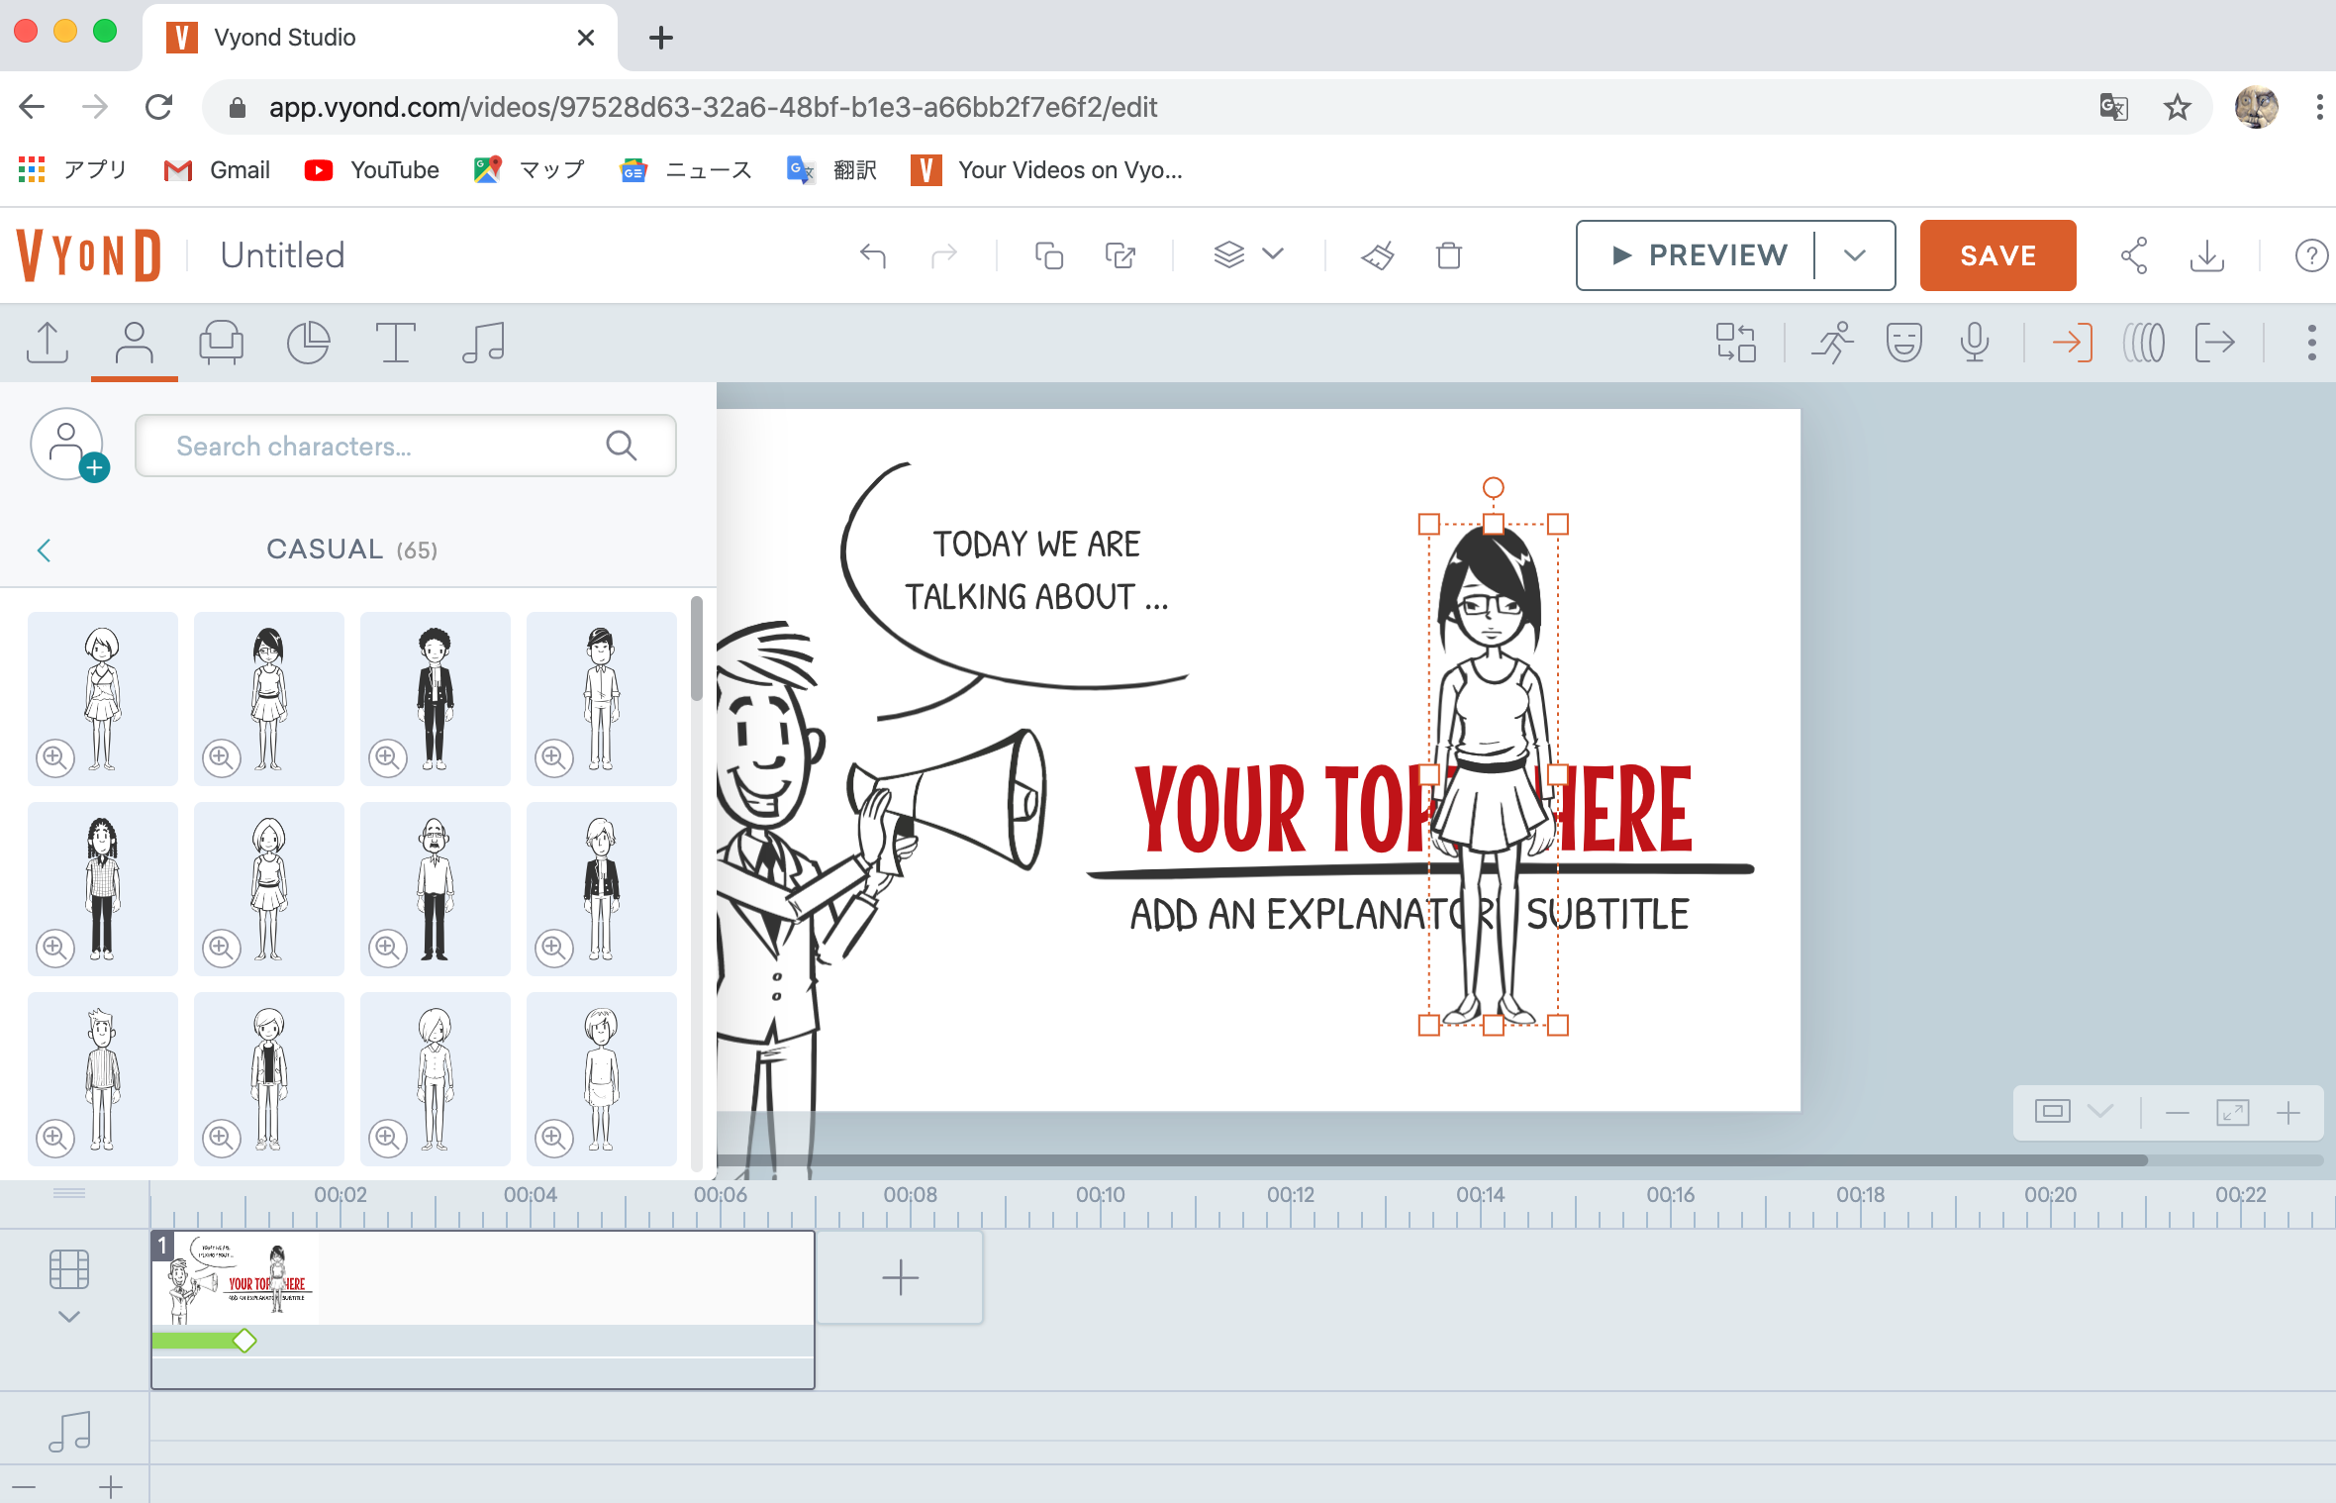Expand the Preview options dropdown arrow

coord(1855,255)
